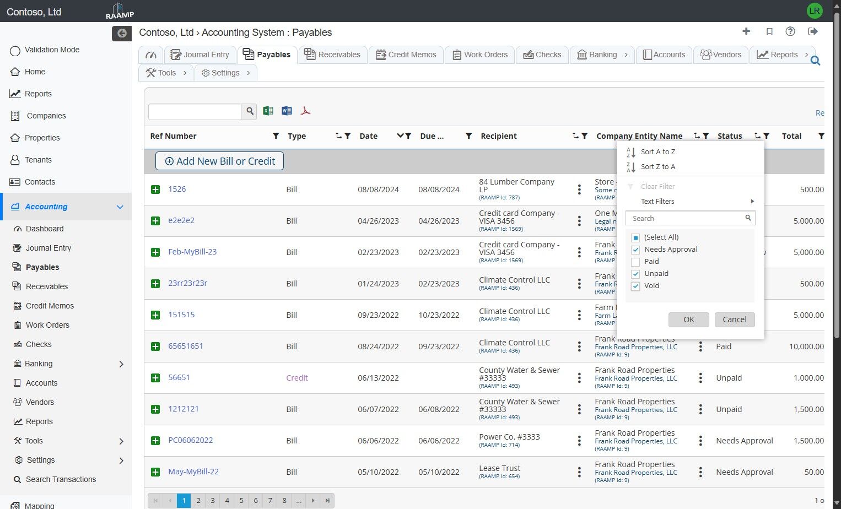Uncheck the Needs Approval filter checkbox
This screenshot has height=509, width=841.
click(635, 250)
